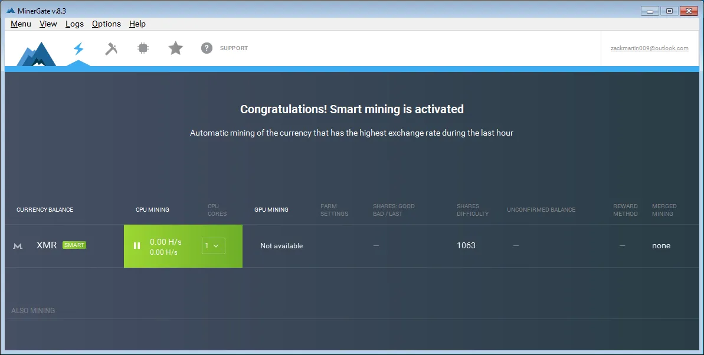Click the ALSO MINING section label
The width and height of the screenshot is (704, 355).
pos(33,311)
